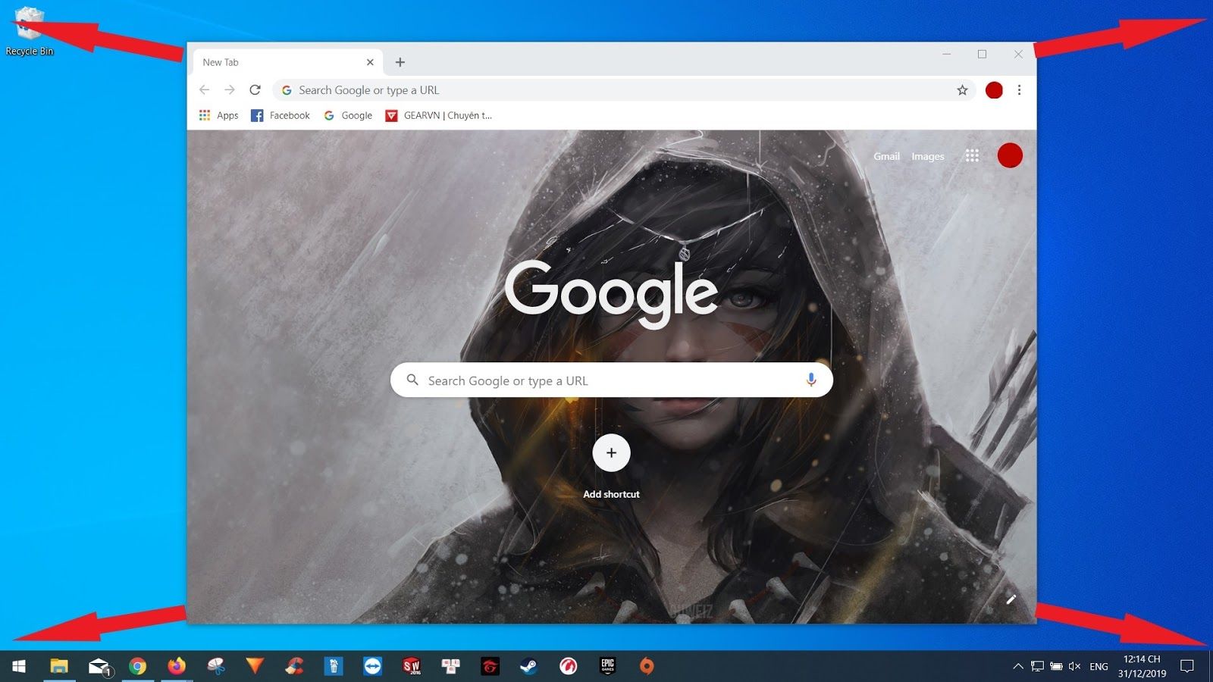Open TeamViewer from the taskbar
This screenshot has height=682, width=1213.
pyautogui.click(x=371, y=666)
